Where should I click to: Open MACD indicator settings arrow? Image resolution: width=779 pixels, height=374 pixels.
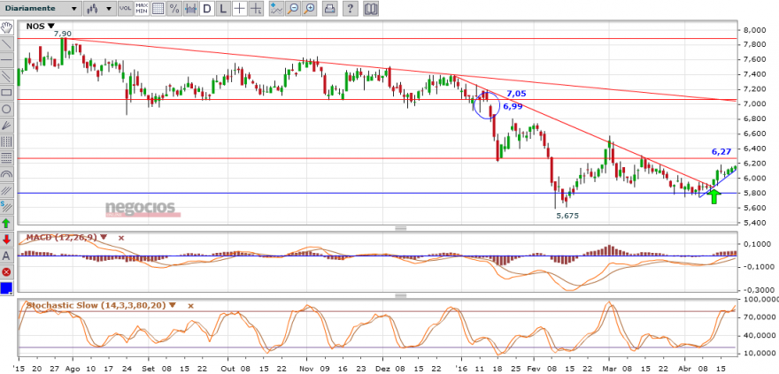[104, 237]
